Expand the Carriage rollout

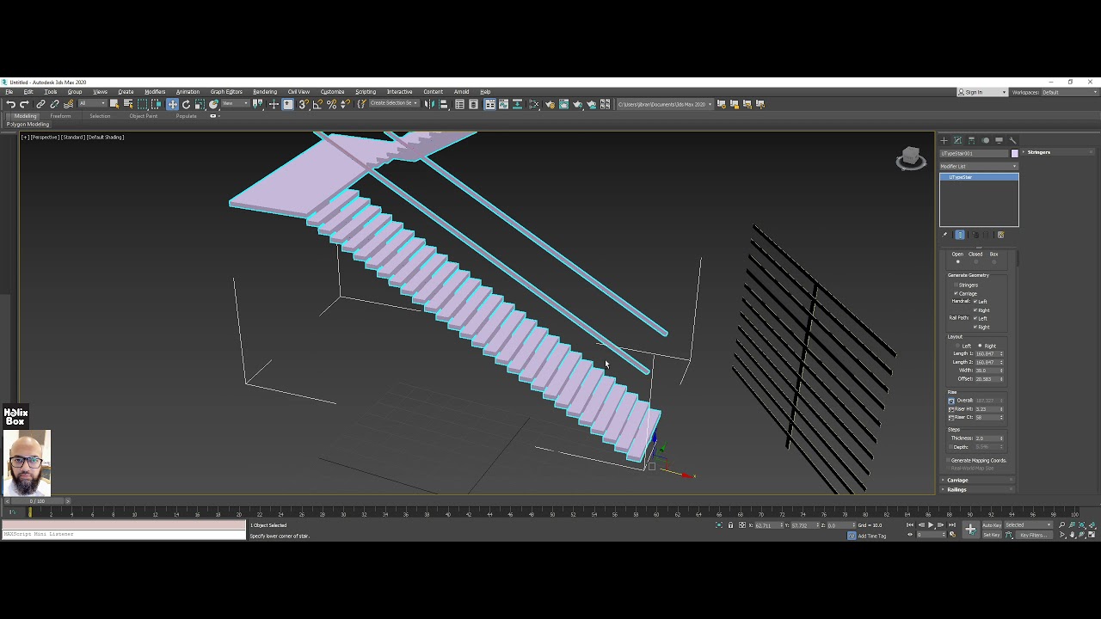tap(978, 480)
